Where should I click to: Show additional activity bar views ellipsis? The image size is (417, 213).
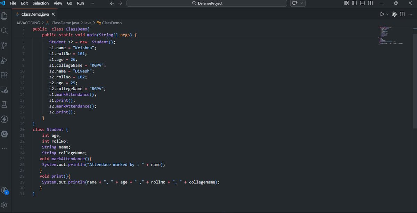5,148
